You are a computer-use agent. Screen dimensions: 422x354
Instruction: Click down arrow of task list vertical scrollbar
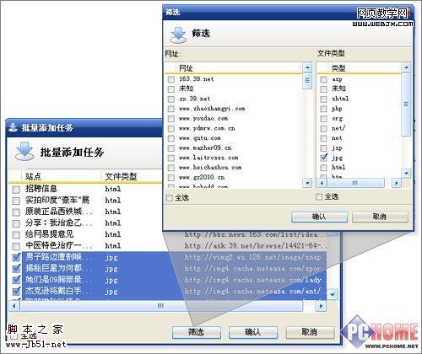333,295
